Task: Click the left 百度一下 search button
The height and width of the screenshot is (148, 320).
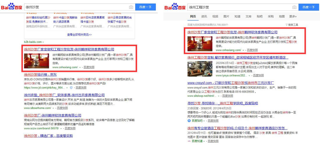Action: (x=145, y=7)
